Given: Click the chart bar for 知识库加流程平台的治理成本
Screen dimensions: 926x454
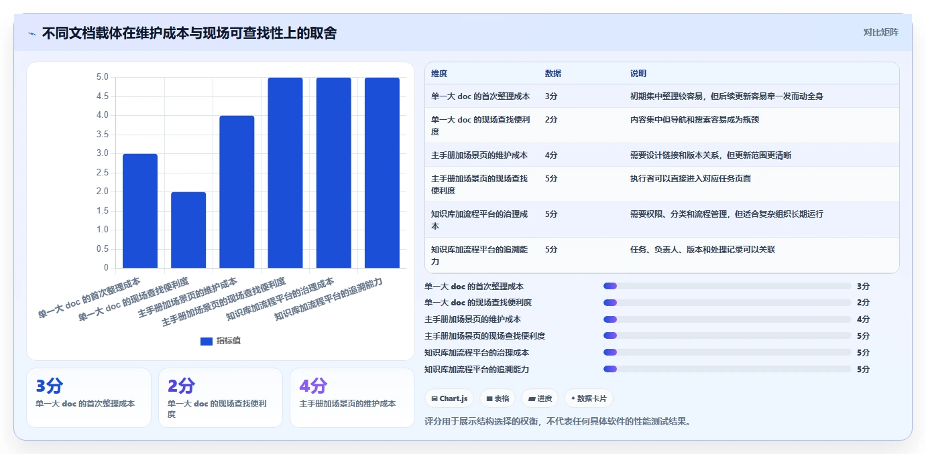Looking at the screenshot, I should 334,173.
